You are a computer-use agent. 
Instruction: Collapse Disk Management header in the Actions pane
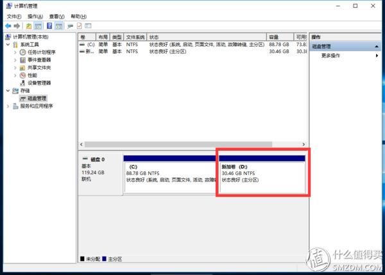pyautogui.click(x=377, y=47)
